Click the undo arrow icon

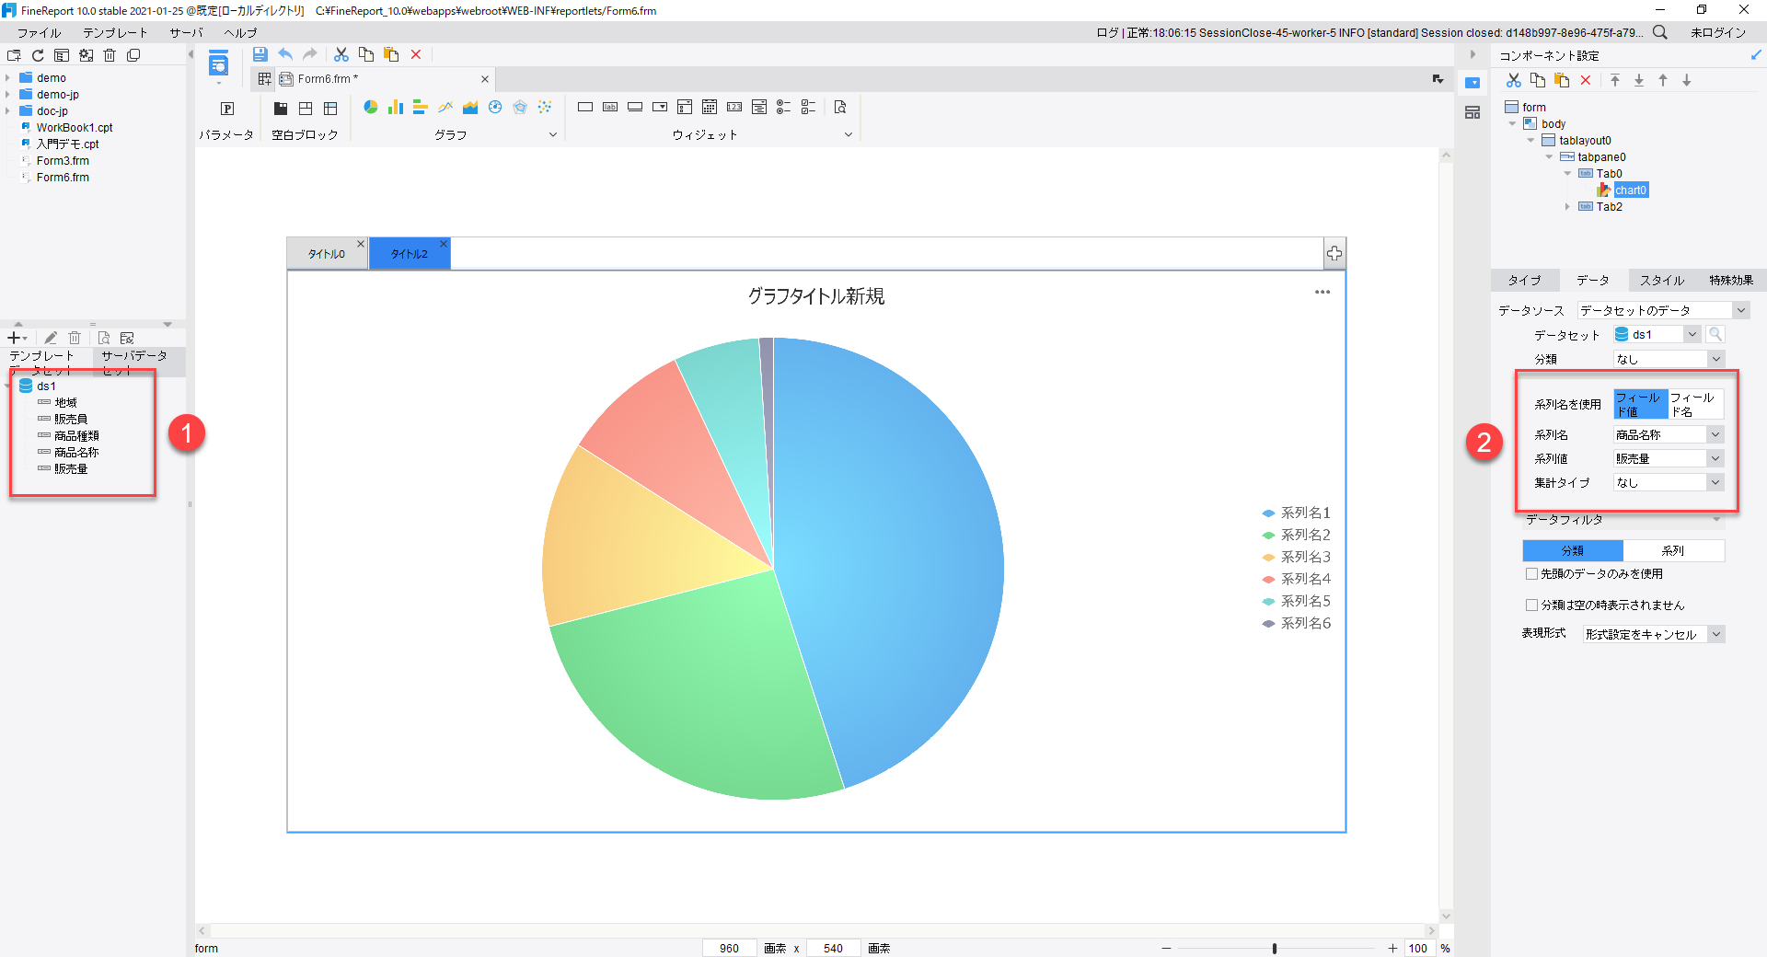pyautogui.click(x=285, y=54)
